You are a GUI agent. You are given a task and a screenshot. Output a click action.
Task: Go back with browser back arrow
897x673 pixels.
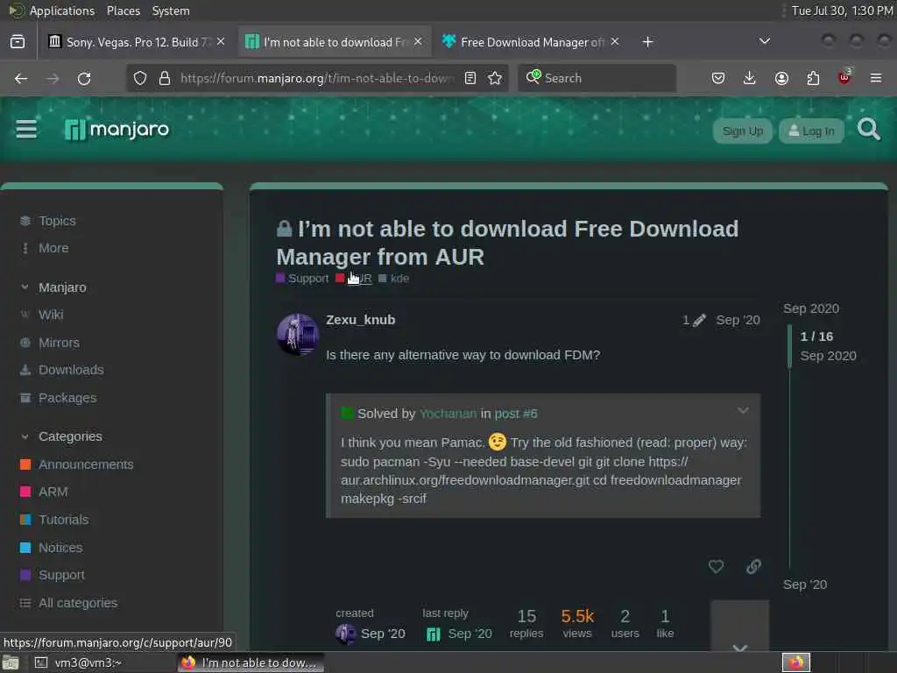(21, 78)
